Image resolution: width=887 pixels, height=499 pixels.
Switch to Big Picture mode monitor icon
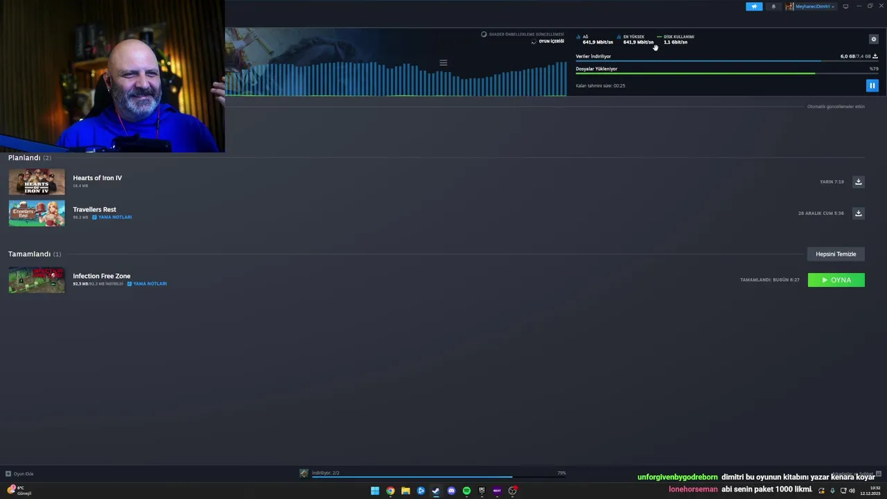coord(845,6)
